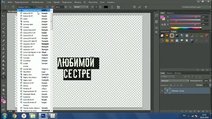Select the Crop tool in toolbox
The image size is (212, 119).
(4, 32)
